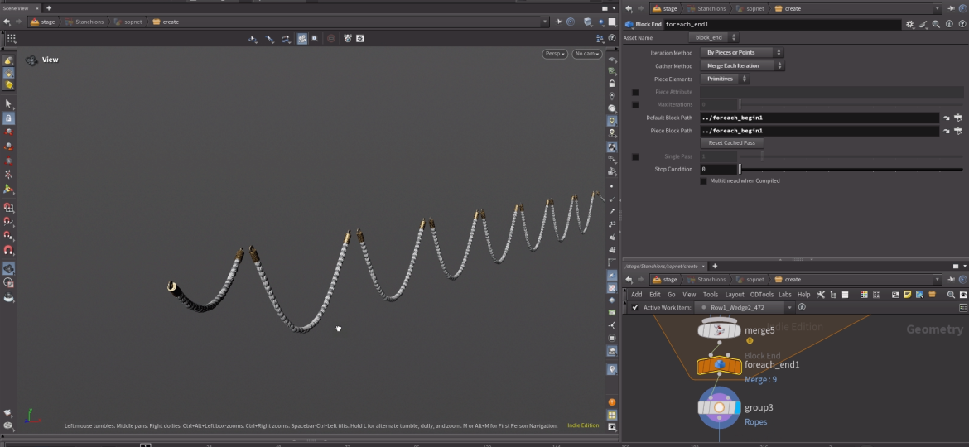The image size is (969, 447).
Task: Enable Multithread when Compiled checkbox
Action: (704, 180)
